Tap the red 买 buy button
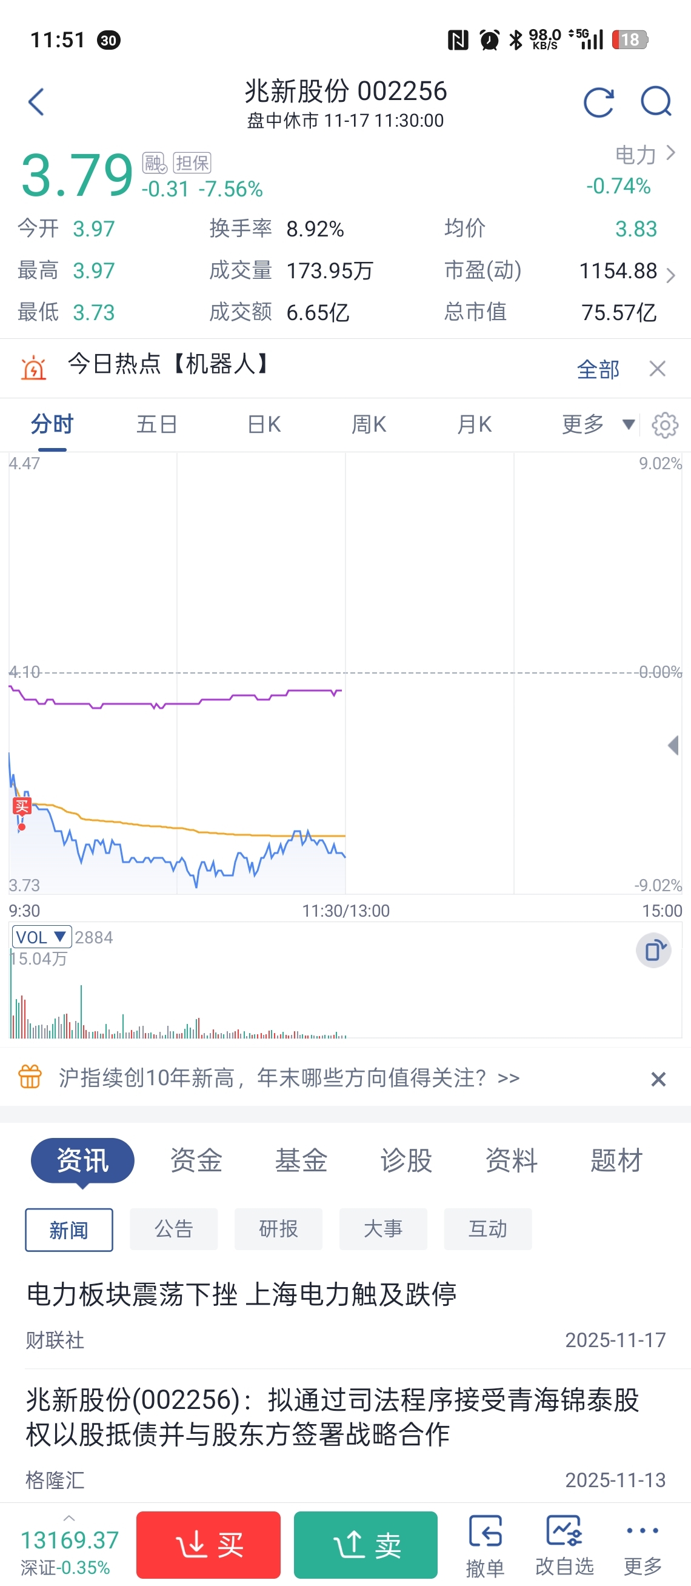Viewport: 691px width, 1586px height. [x=209, y=1545]
